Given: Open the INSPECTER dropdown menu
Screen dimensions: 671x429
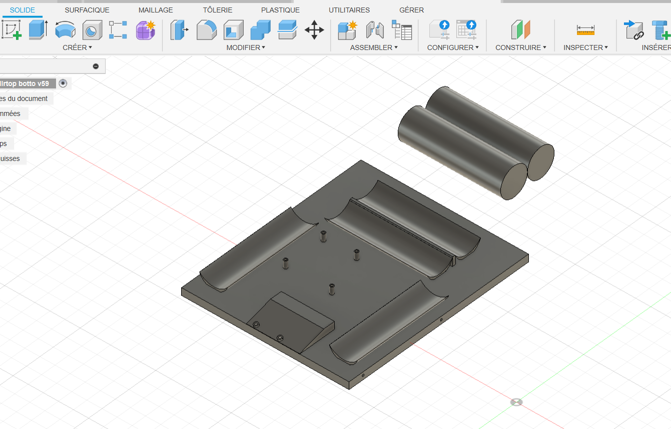Looking at the screenshot, I should tap(585, 47).
